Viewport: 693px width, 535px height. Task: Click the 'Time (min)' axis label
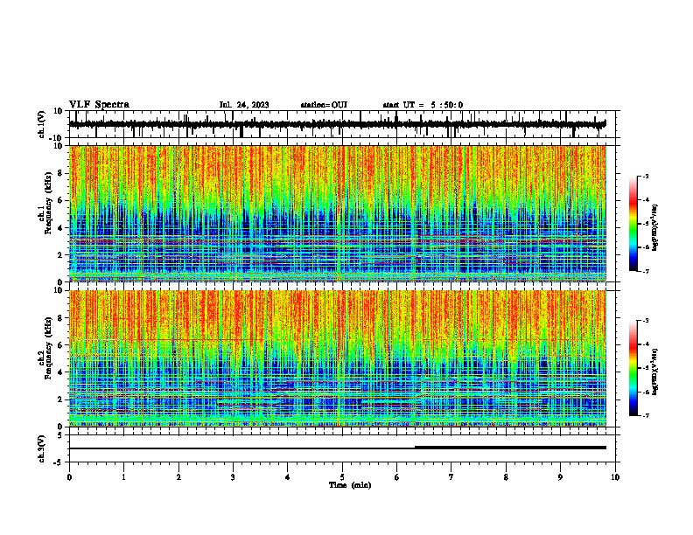tap(350, 485)
